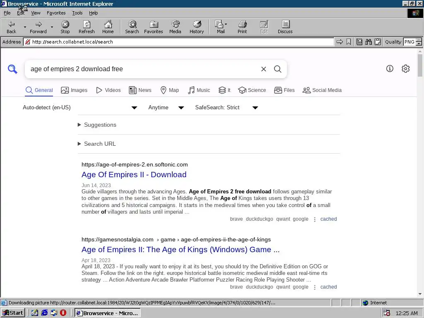Open the Favorites toolbar pane
Viewport: 424px width, 318px height.
[x=154, y=27]
